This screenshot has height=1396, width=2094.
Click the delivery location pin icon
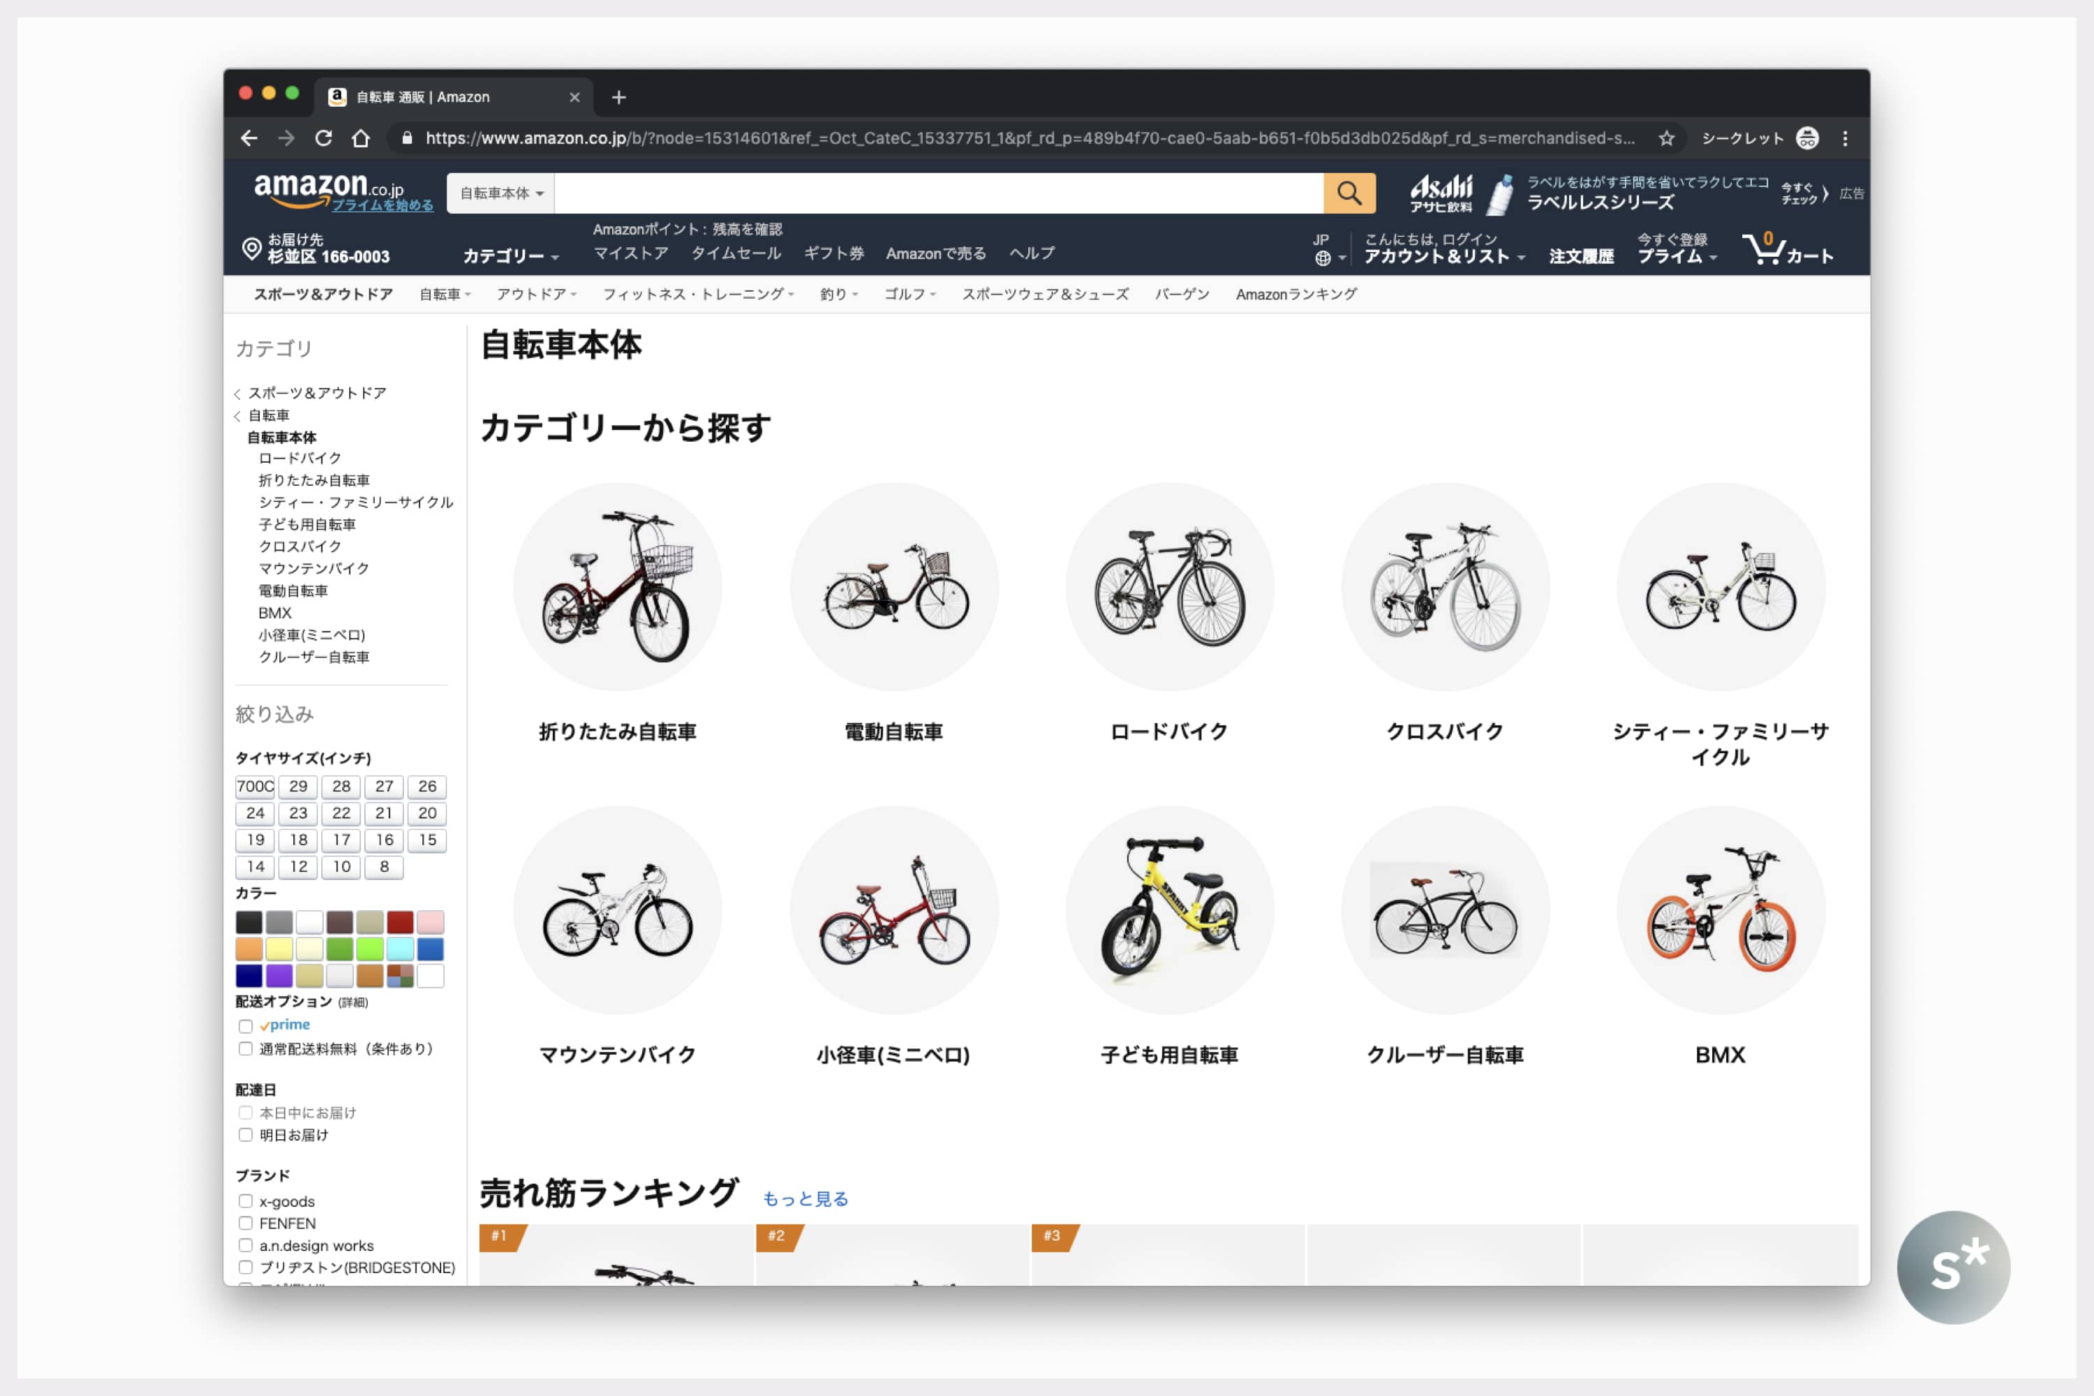[x=251, y=248]
